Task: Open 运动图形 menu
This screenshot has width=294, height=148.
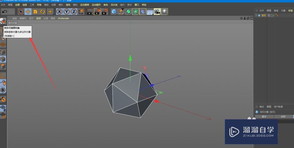Action: 96,5
